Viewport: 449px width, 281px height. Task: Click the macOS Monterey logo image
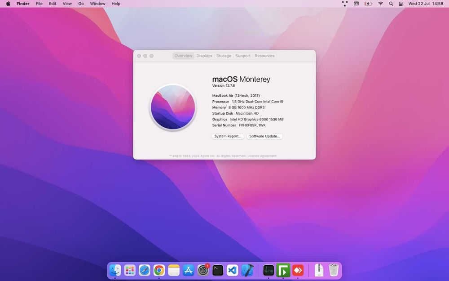pyautogui.click(x=173, y=107)
